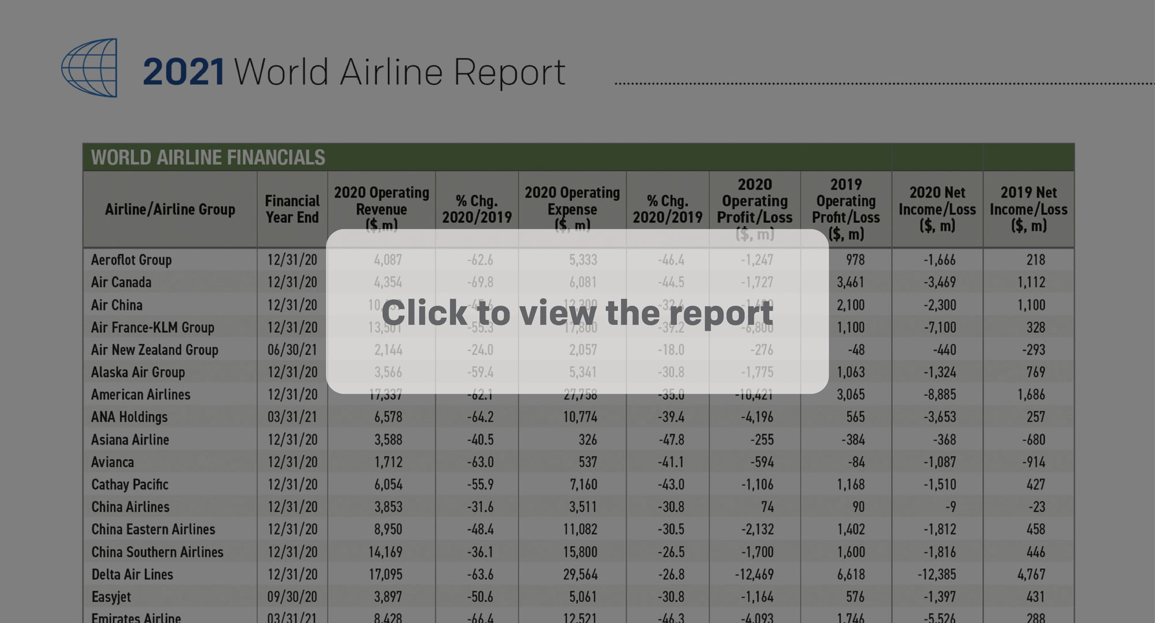Select the 'Air New Zealand Group' row name
The height and width of the screenshot is (623, 1155).
[155, 350]
